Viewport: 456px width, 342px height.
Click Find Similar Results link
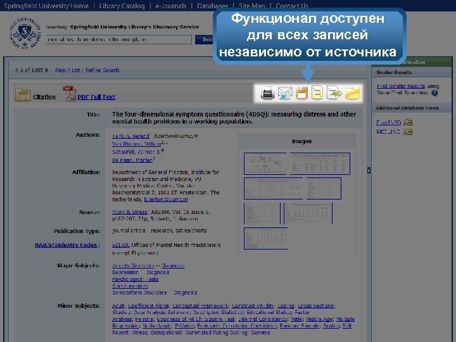click(x=401, y=85)
